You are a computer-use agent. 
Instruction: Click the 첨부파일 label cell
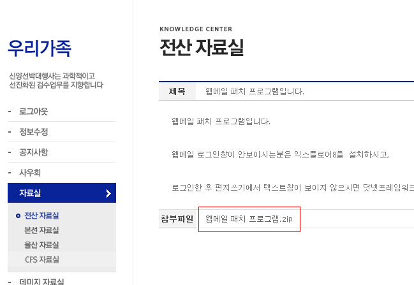pyautogui.click(x=177, y=219)
